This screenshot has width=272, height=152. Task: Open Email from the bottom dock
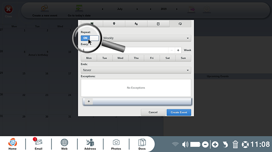(x=38, y=144)
